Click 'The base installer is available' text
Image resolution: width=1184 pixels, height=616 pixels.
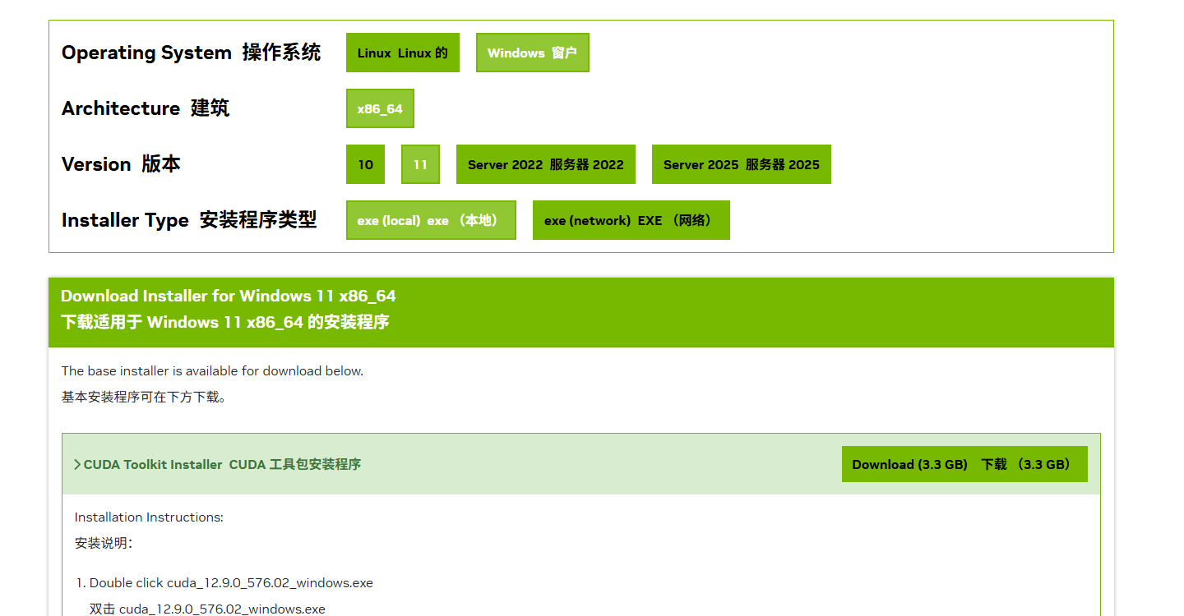point(212,371)
